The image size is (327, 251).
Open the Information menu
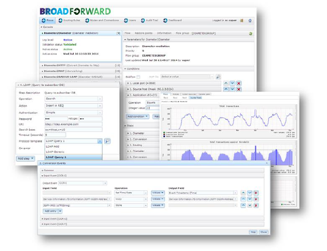[164, 33]
